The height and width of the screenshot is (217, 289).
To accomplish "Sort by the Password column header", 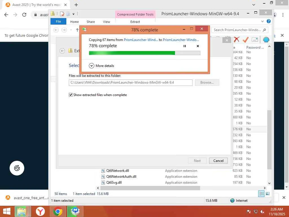I will 255,47.
